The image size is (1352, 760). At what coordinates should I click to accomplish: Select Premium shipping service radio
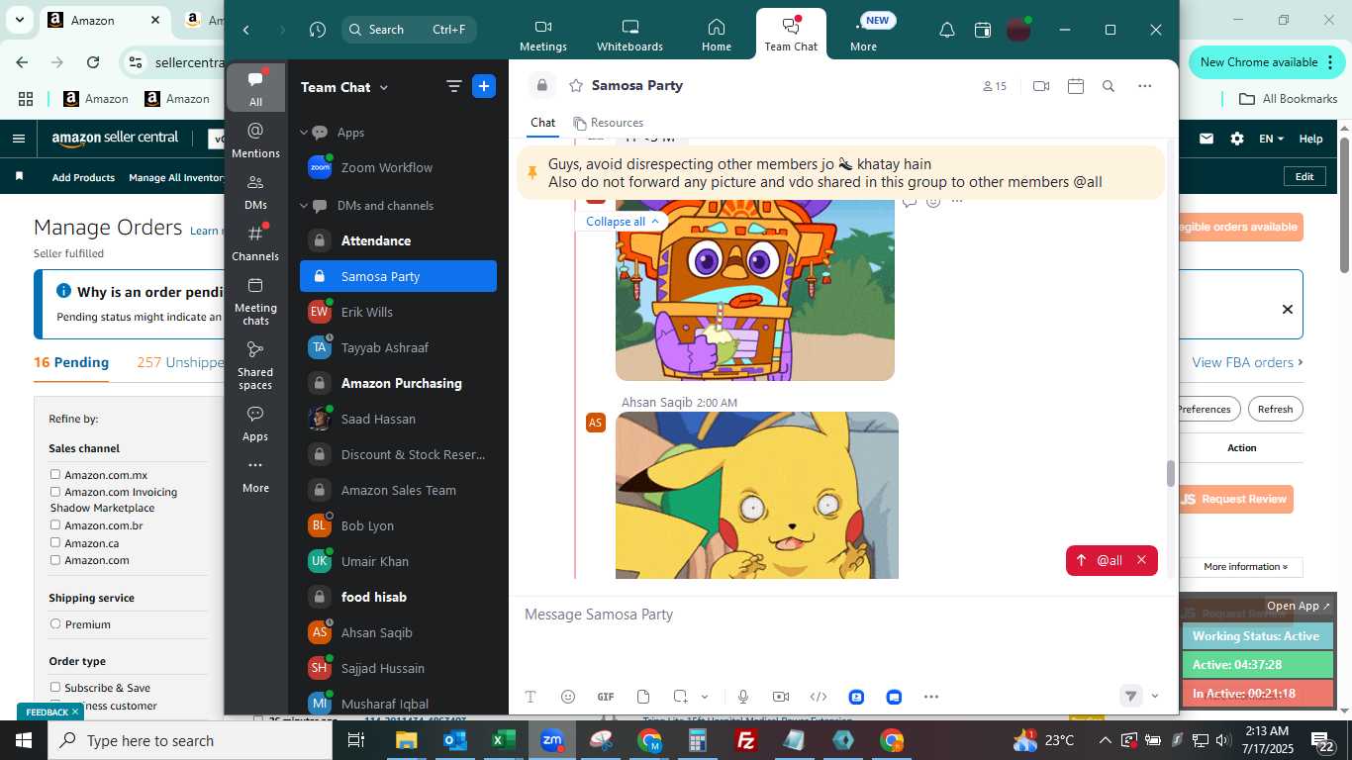[55, 623]
